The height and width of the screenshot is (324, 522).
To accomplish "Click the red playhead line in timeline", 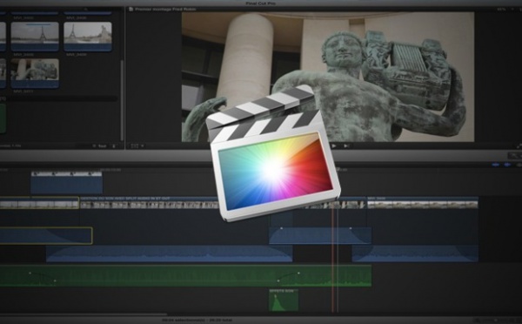I will click(x=332, y=253).
